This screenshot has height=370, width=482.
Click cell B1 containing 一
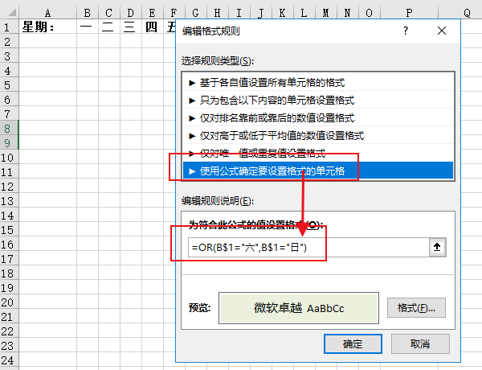(88, 27)
